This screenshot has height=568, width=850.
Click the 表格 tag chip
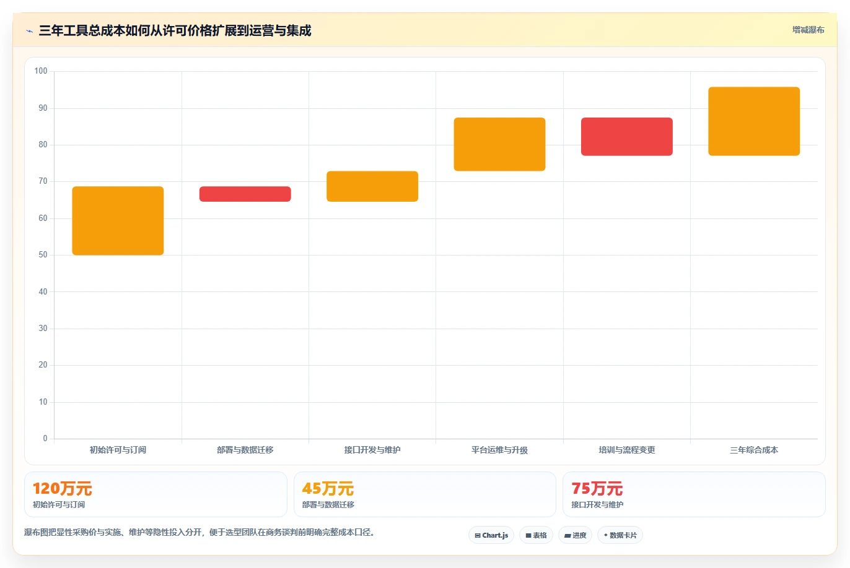pyautogui.click(x=536, y=535)
